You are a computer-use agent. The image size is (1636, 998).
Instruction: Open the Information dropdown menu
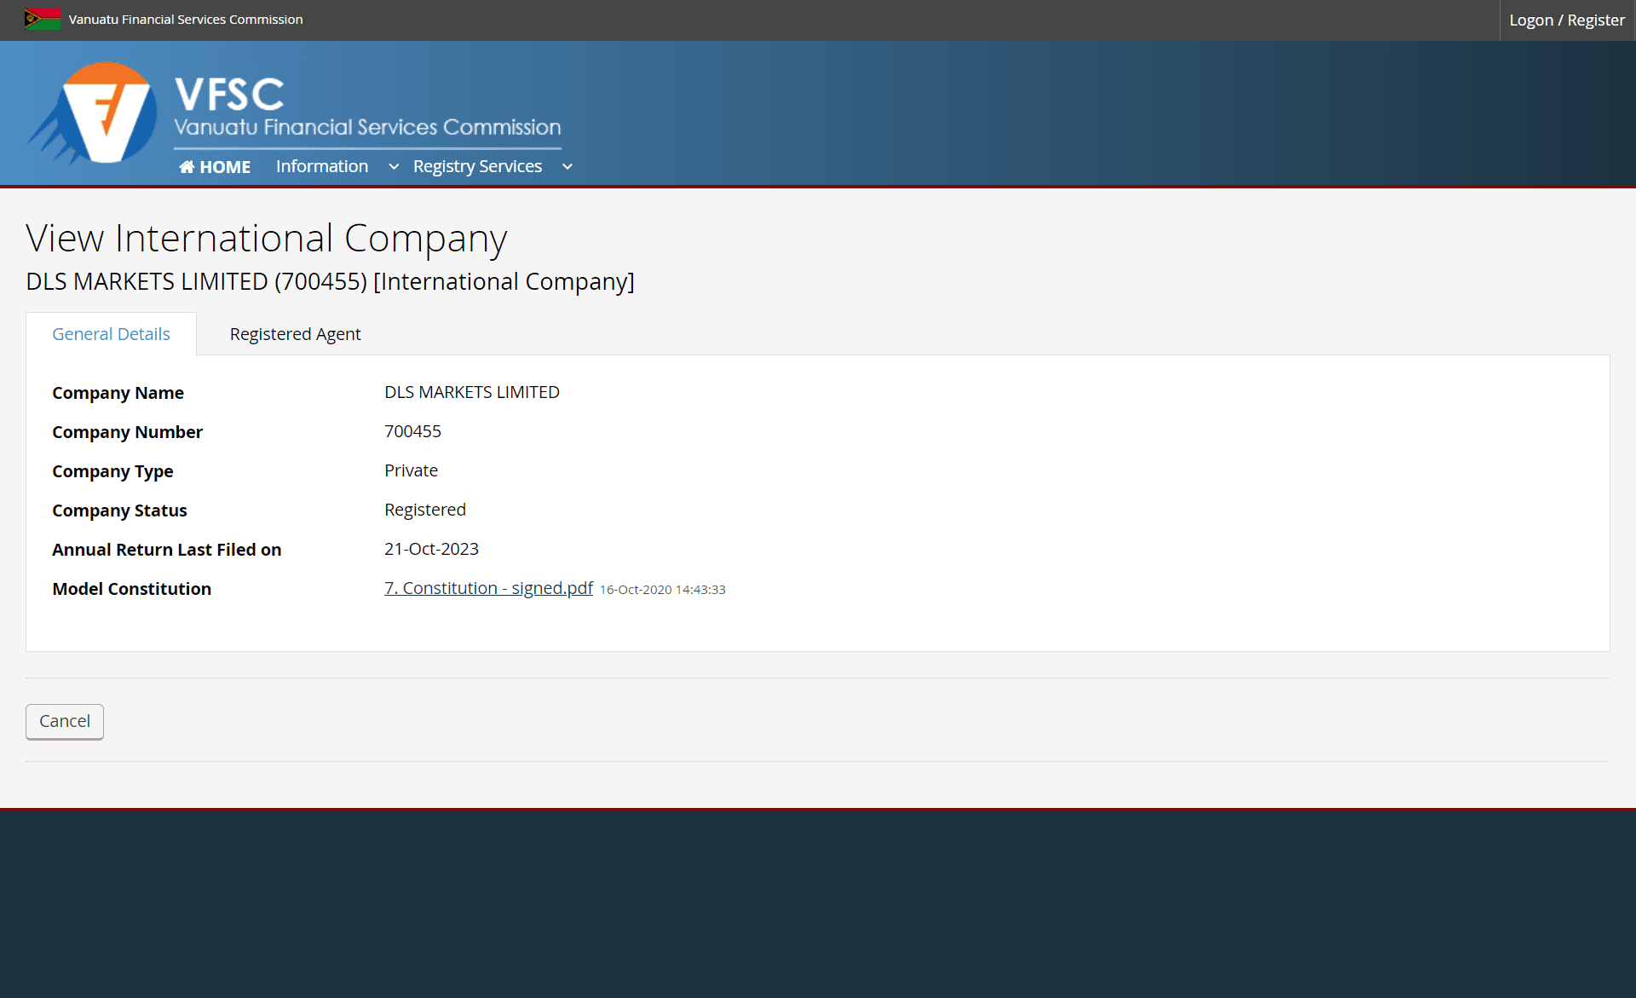point(333,166)
